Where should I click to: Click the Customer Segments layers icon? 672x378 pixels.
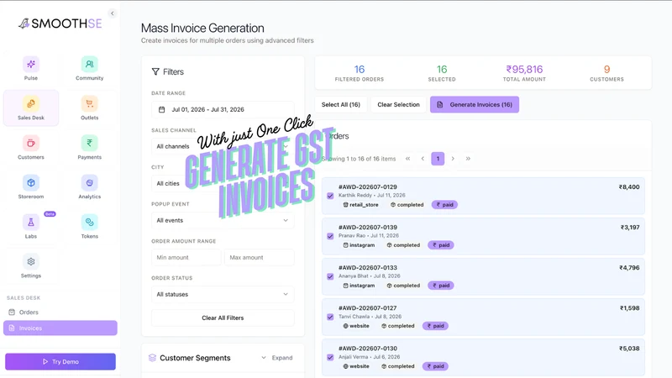(152, 358)
